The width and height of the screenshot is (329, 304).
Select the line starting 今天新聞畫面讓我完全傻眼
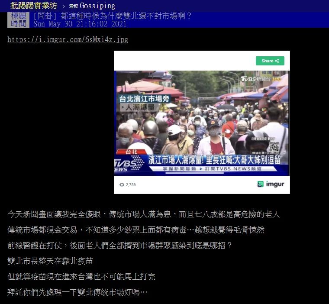[144, 214]
